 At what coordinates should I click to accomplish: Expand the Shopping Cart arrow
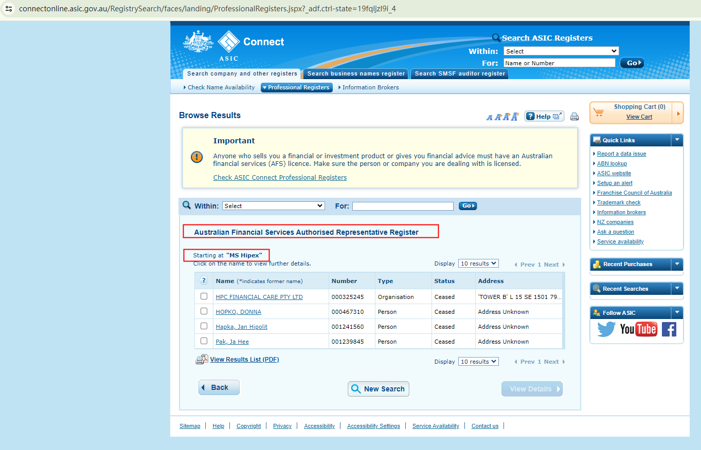pos(678,113)
